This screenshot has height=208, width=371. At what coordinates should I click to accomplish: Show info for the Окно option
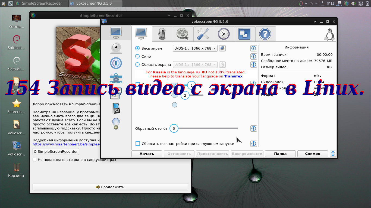click(254, 56)
